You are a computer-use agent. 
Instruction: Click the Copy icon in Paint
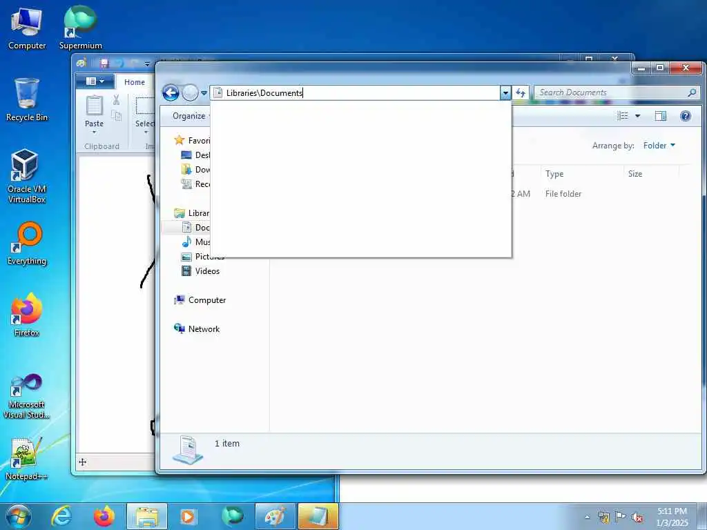[x=116, y=116]
